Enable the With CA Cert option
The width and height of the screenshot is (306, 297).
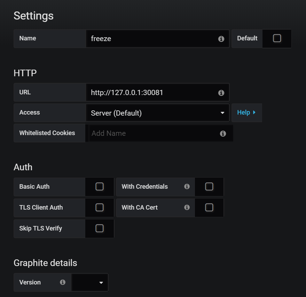209,208
